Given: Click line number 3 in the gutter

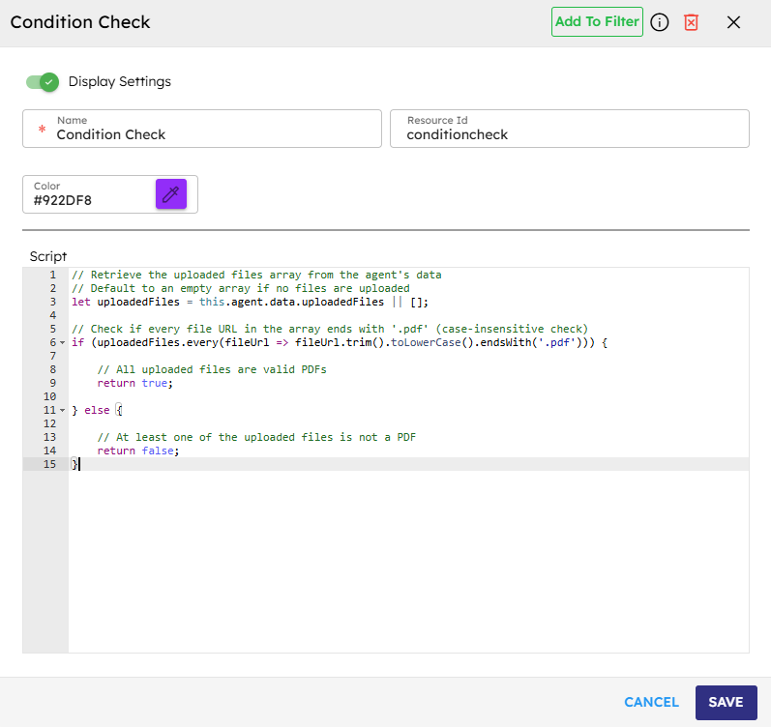Looking at the screenshot, I should 51,302.
